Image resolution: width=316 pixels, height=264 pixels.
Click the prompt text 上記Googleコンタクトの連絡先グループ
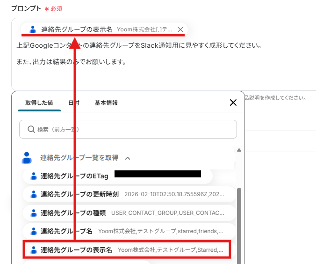[75, 45]
